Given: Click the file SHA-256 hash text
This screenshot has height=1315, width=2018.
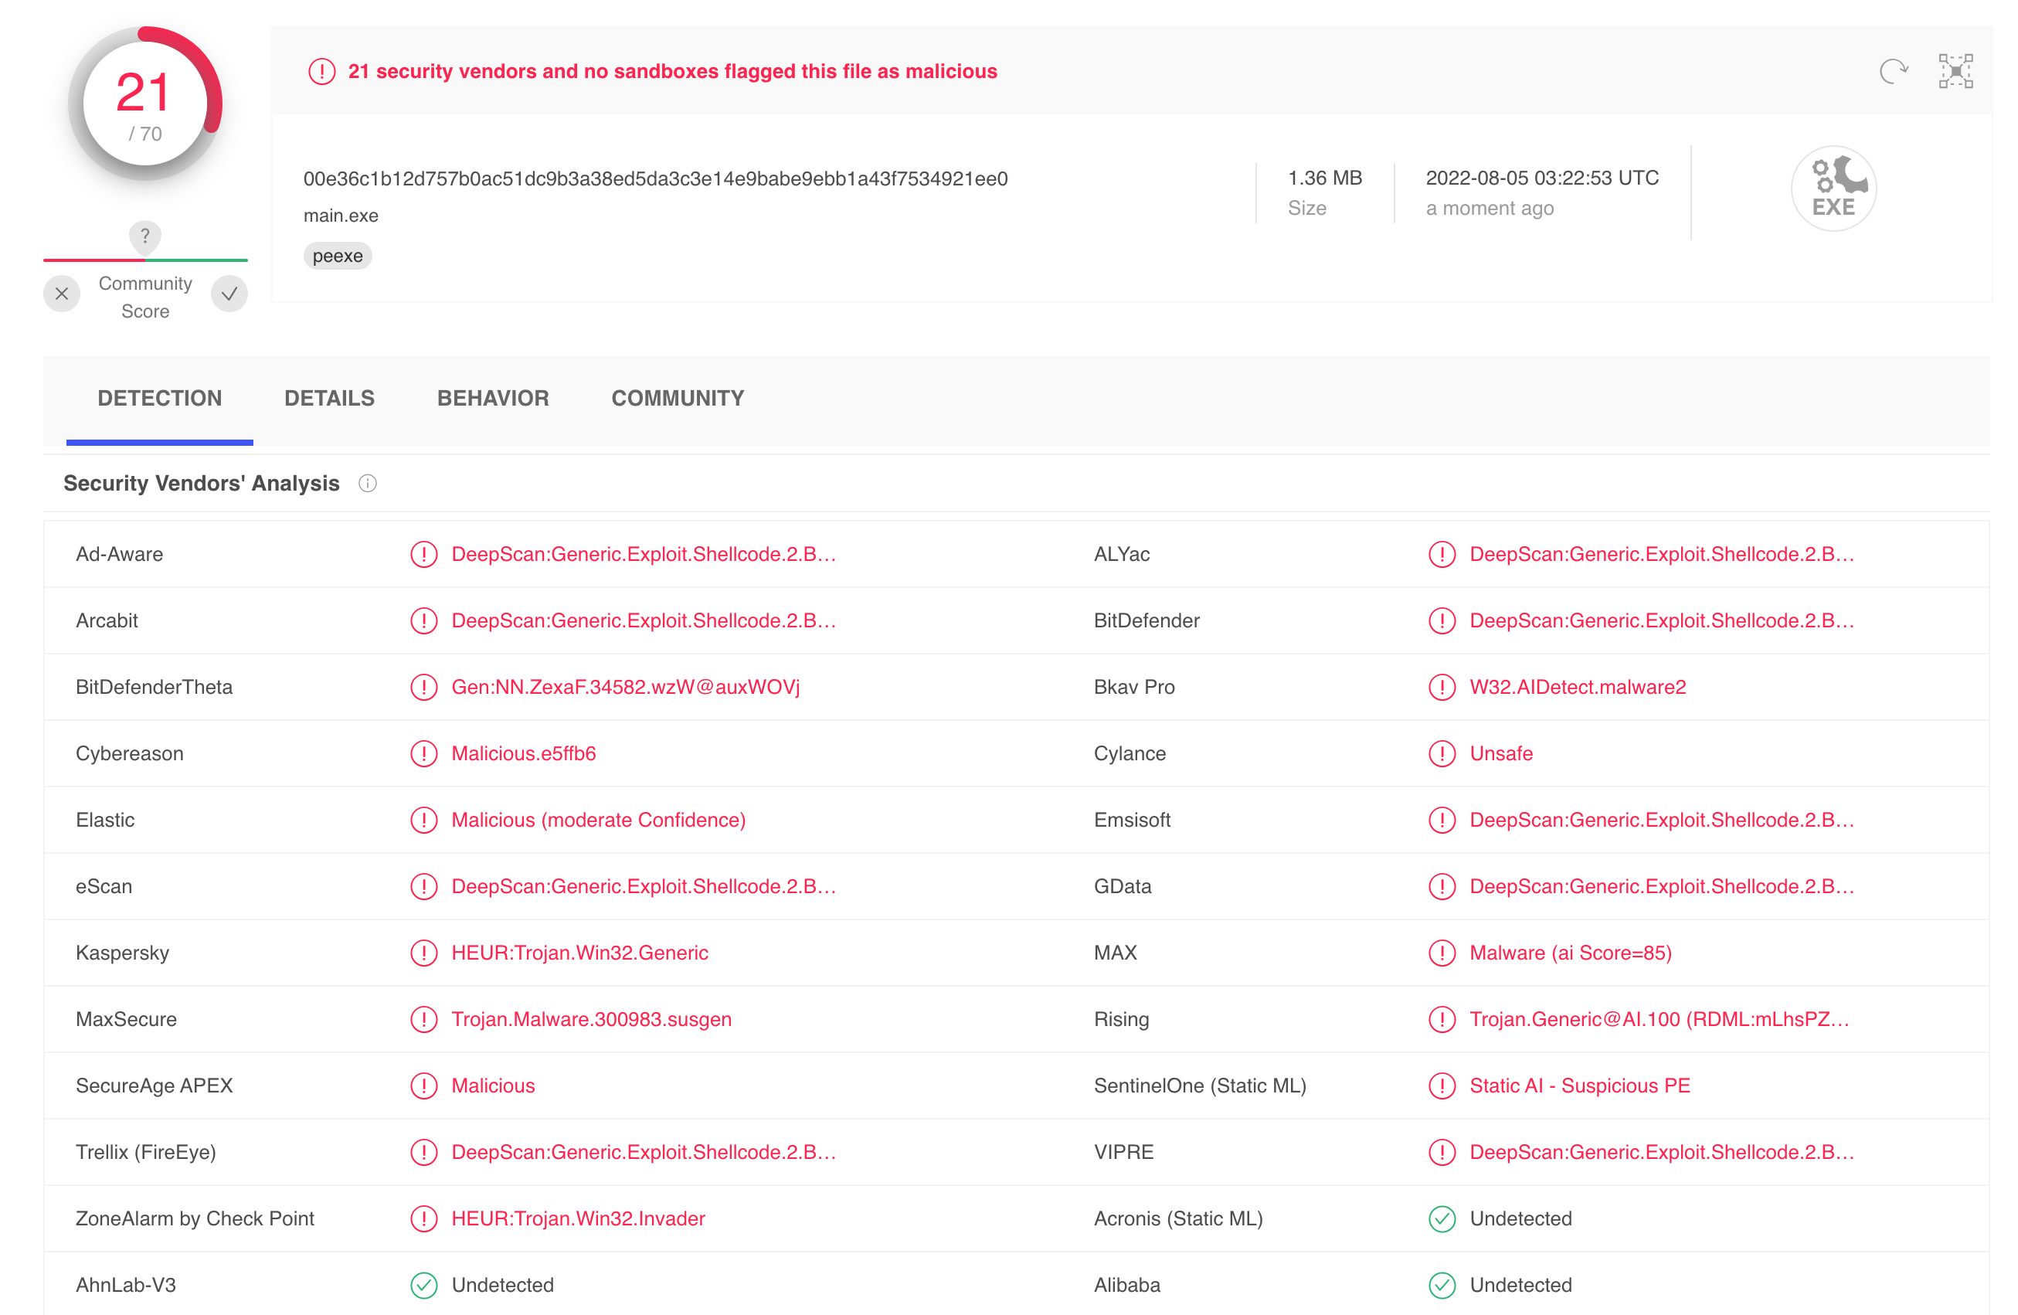Looking at the screenshot, I should 654,179.
